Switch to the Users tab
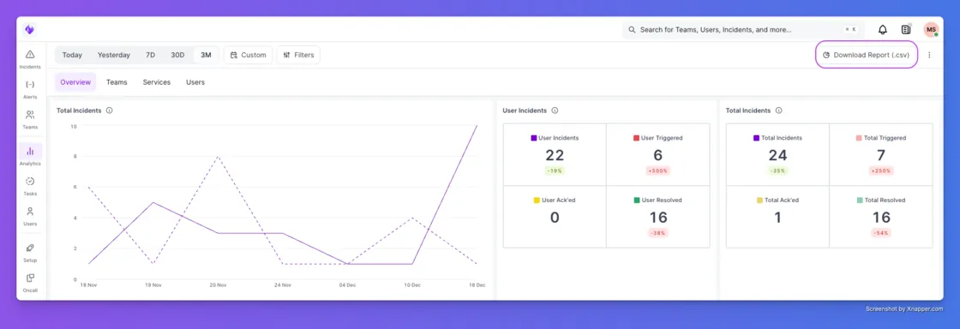The width and height of the screenshot is (960, 329). coord(195,82)
